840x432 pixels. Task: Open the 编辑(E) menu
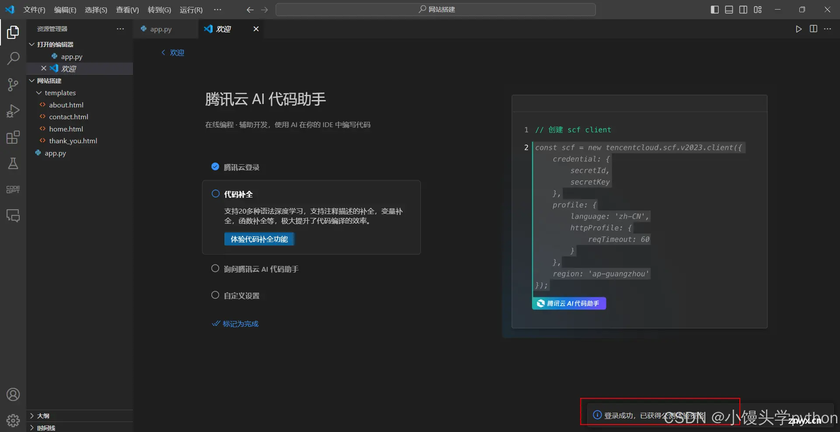tap(65, 10)
